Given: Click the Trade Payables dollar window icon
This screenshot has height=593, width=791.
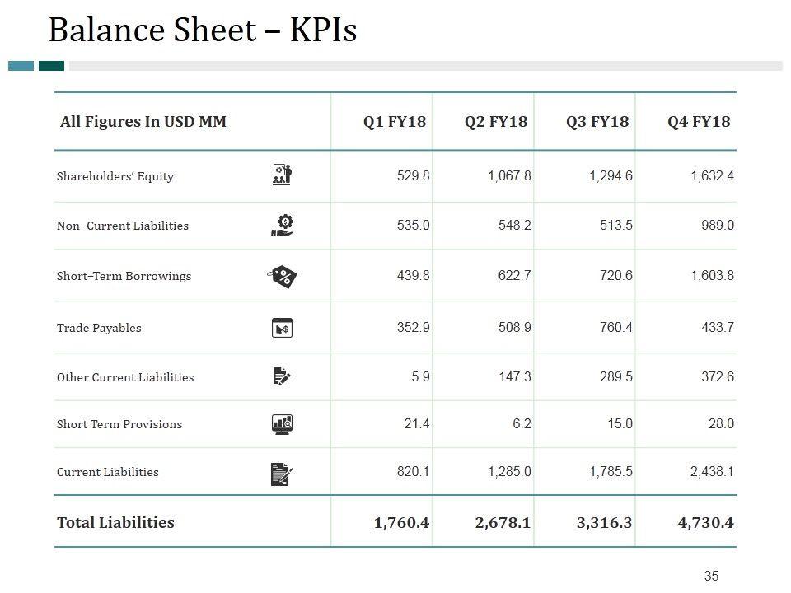Looking at the screenshot, I should (283, 328).
